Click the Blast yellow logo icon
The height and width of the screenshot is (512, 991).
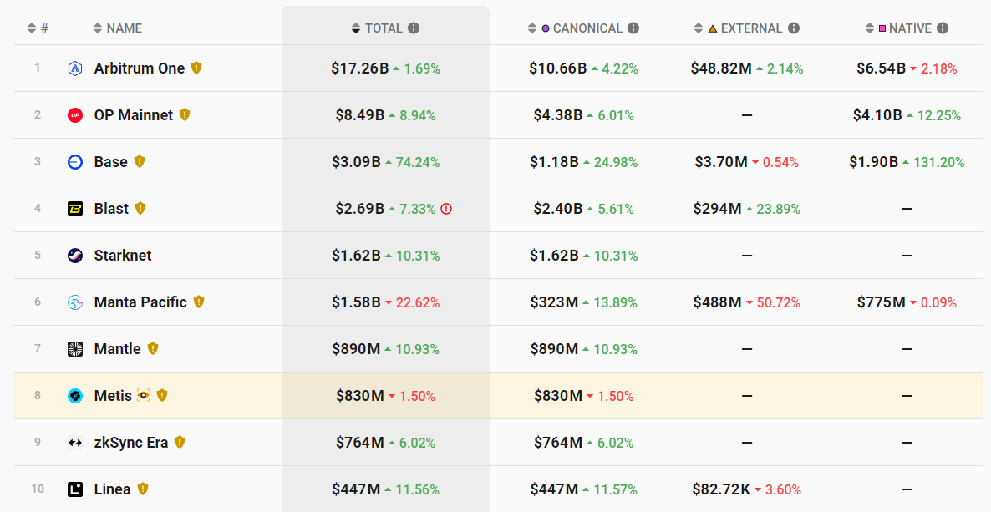(75, 209)
